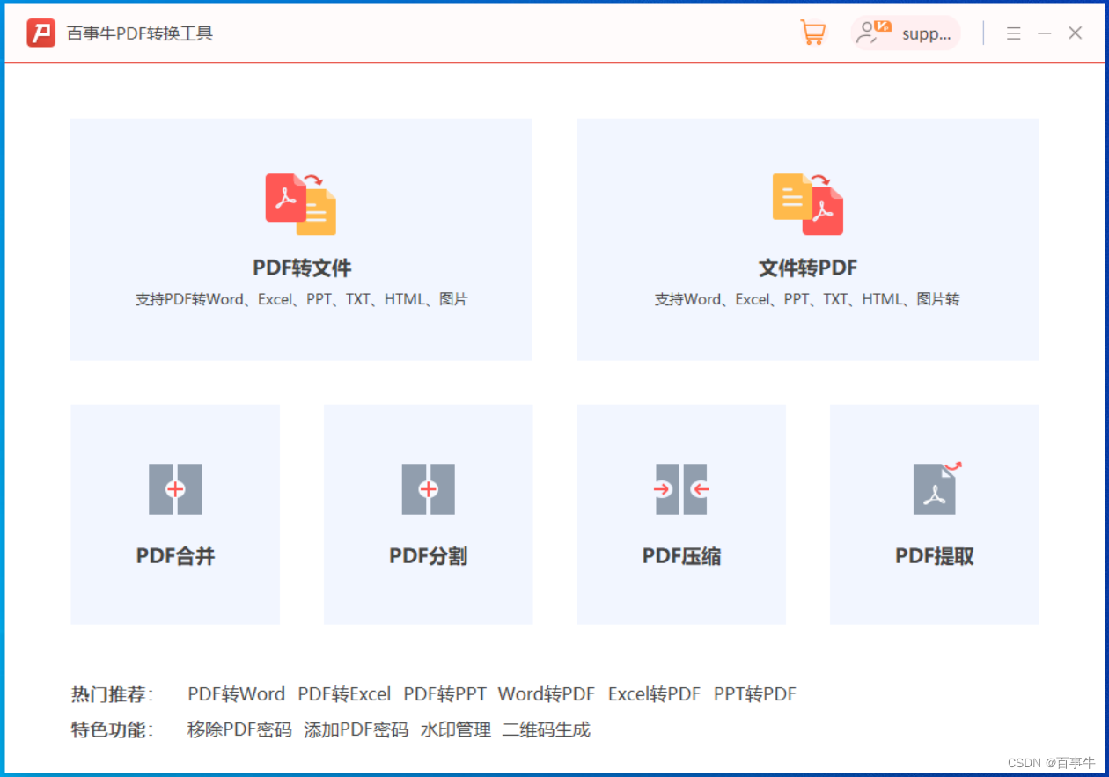1109x777 pixels.
Task: Select the PDF分割 label
Action: 429,556
